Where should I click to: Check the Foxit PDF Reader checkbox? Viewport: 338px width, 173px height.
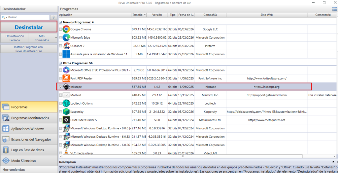[x=61, y=79]
